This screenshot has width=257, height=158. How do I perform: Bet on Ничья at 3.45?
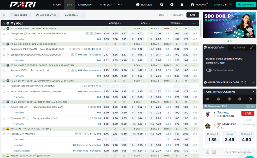[229, 137]
